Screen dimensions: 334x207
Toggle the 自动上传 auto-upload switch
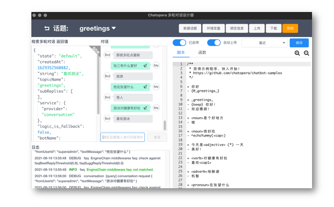tap(214, 43)
